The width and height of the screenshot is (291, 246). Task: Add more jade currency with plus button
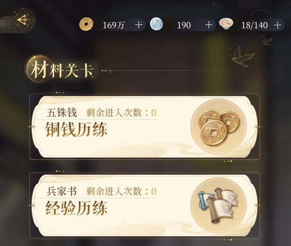click(x=209, y=25)
